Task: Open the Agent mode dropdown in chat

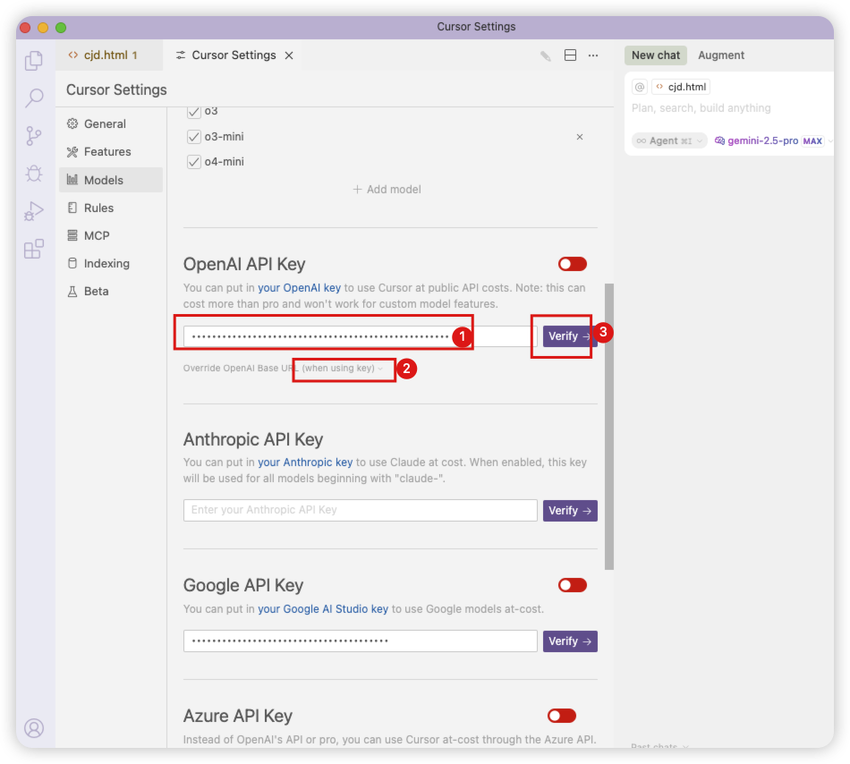Action: (669, 140)
